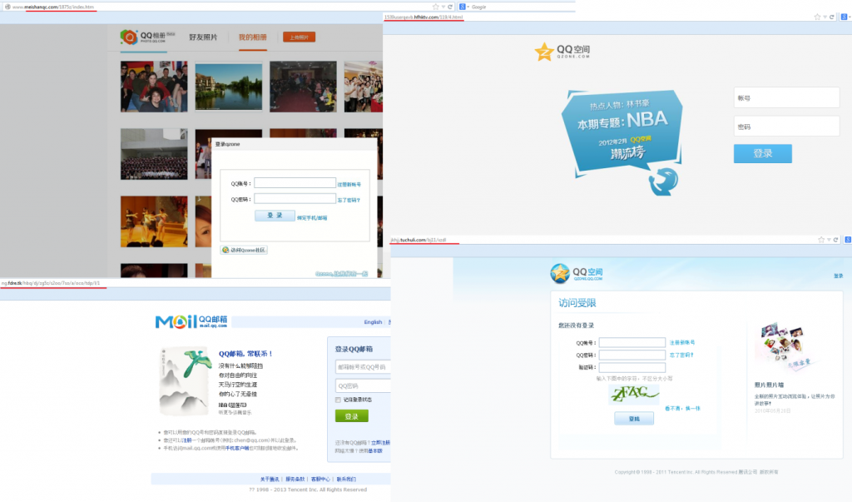Click the ZFAG captcha image
This screenshot has height=502, width=852.
click(x=633, y=394)
